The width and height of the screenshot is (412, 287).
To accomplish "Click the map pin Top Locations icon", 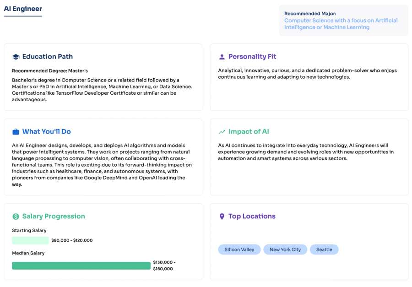I will tap(222, 217).
